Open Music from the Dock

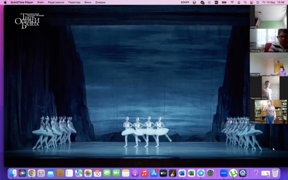point(144,173)
